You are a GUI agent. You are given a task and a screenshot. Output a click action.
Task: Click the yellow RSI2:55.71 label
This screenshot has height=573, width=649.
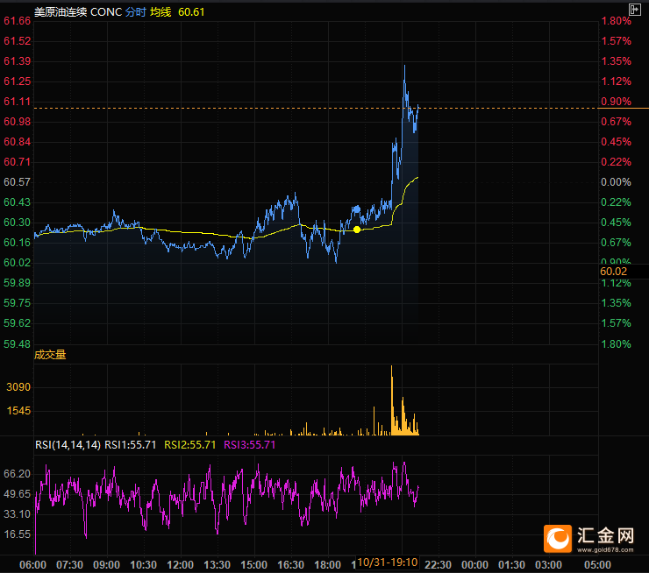190,445
